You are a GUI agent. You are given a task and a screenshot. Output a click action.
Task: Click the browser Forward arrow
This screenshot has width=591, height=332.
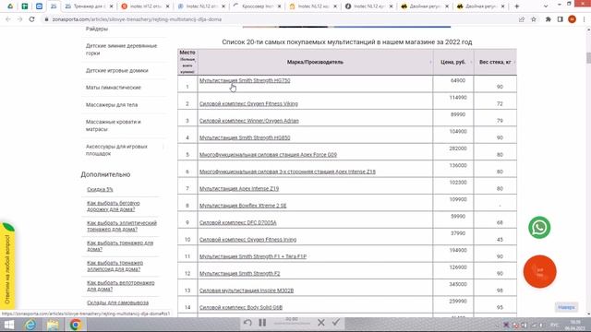(x=19, y=19)
